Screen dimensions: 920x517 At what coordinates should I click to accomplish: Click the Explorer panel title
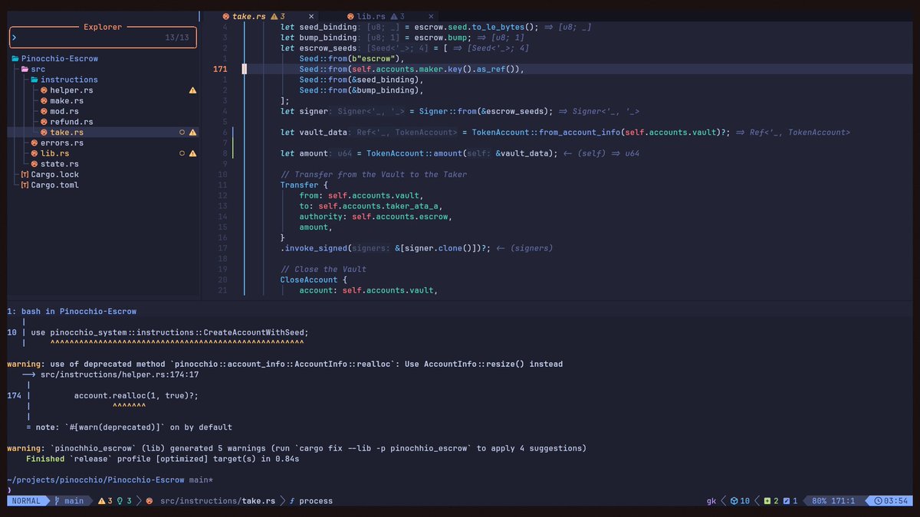coord(103,27)
